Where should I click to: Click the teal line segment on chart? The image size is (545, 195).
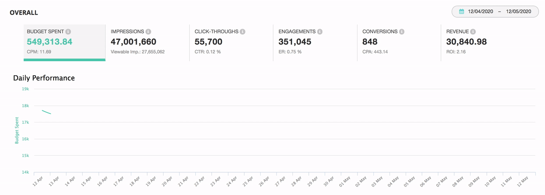click(x=46, y=112)
